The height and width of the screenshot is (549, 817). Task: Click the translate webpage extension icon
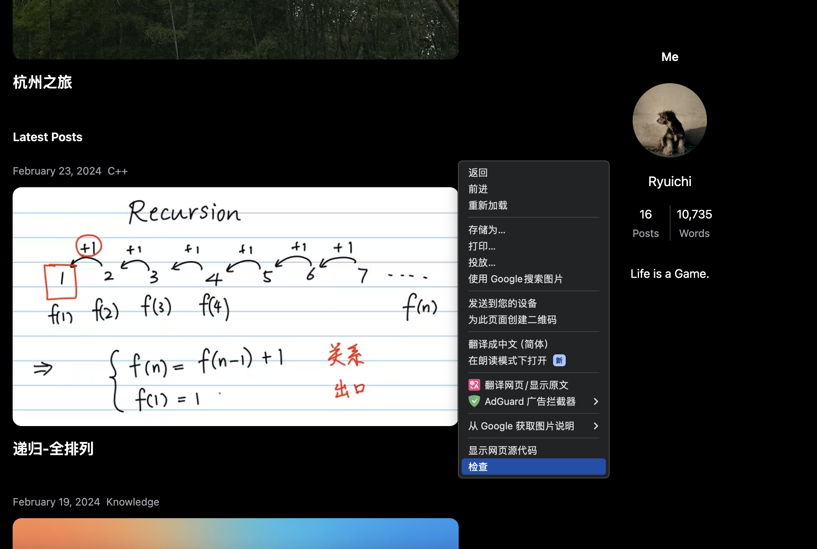coord(474,385)
